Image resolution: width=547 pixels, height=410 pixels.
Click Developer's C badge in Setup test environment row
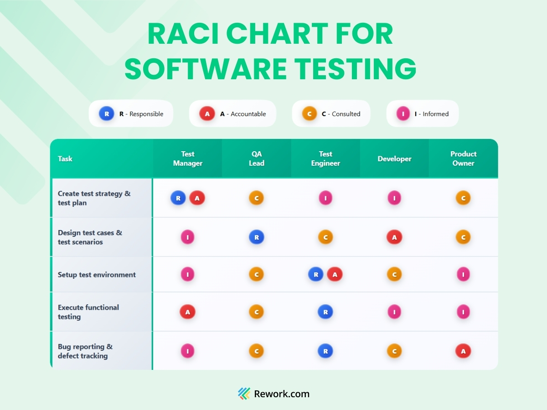[x=394, y=275]
